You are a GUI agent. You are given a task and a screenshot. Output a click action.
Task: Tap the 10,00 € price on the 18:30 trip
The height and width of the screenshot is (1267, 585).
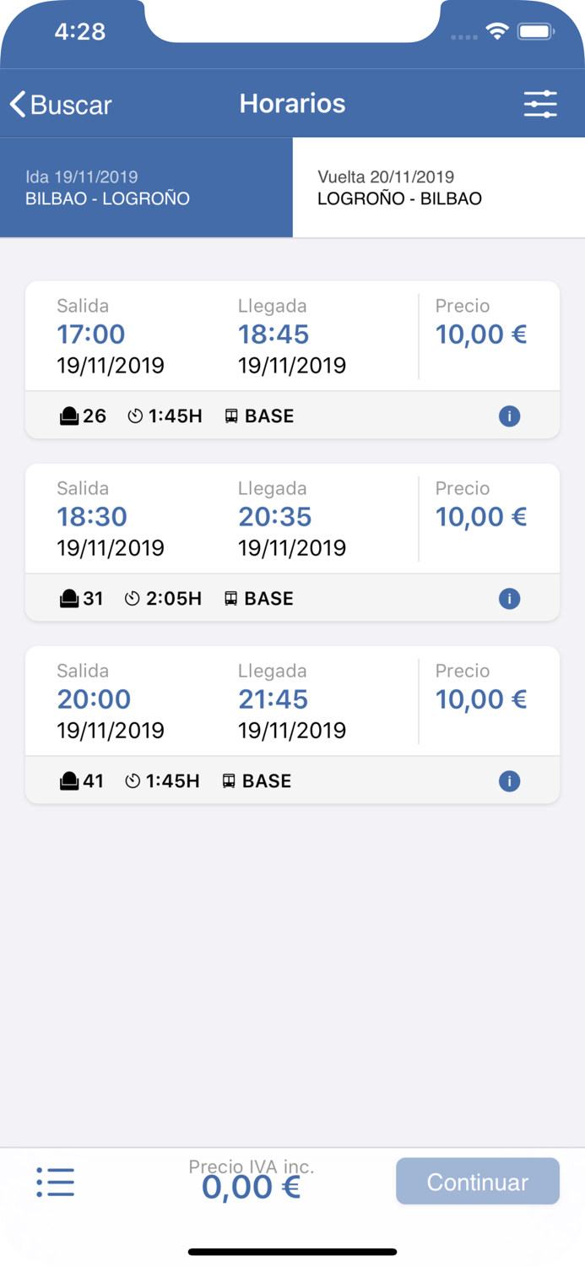[480, 516]
